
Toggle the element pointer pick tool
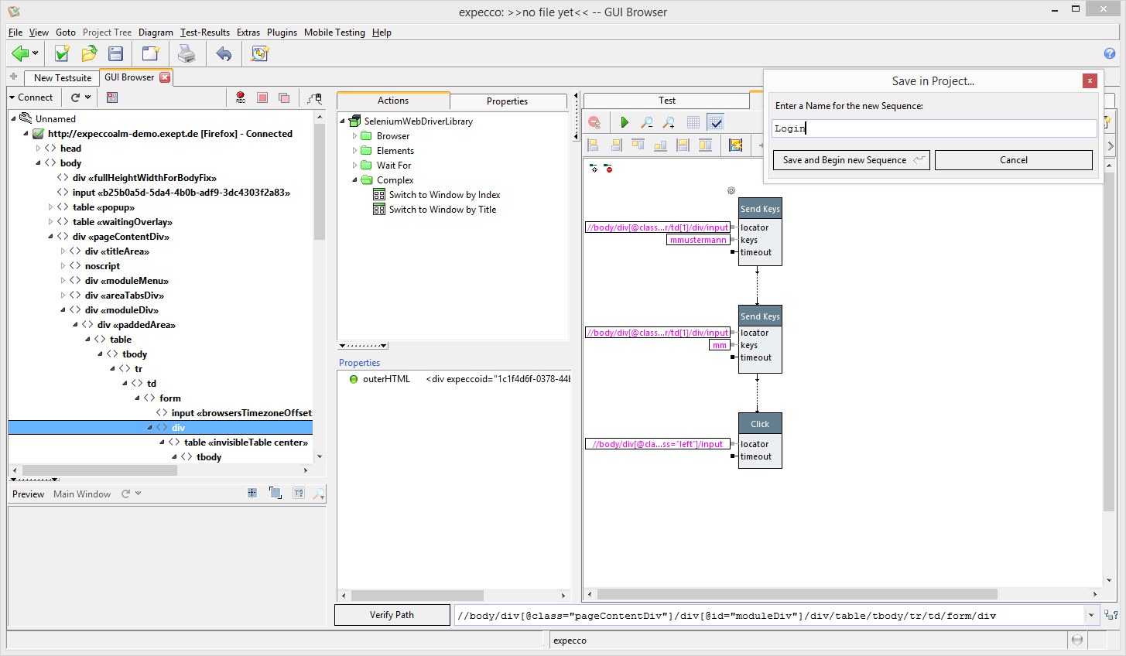314,97
